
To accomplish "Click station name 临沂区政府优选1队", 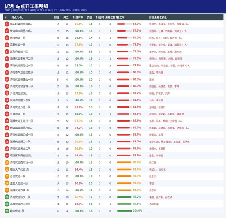I will point(21,24).
